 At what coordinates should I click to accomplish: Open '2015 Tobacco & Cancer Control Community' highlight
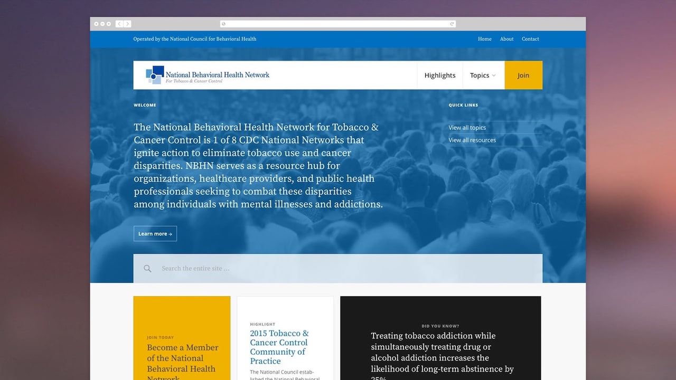(x=279, y=347)
